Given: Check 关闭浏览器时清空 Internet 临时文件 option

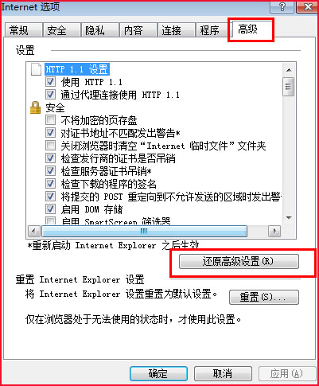Looking at the screenshot, I should [x=50, y=146].
